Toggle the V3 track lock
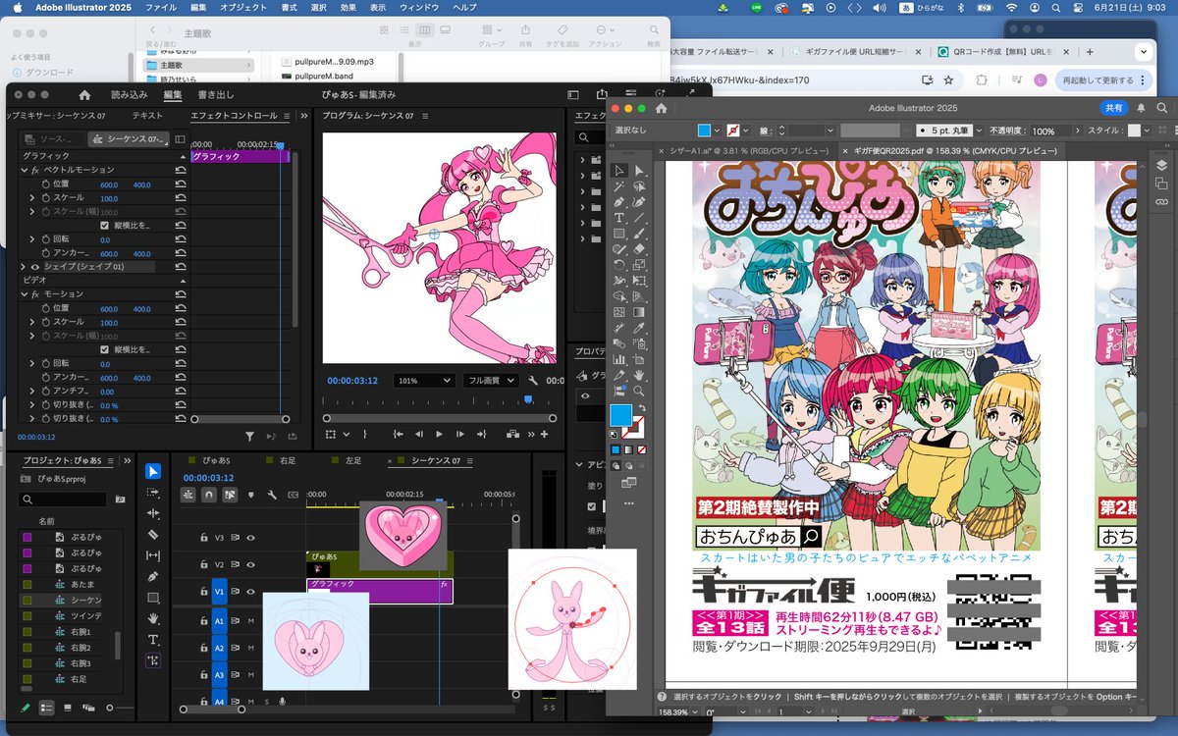The image size is (1178, 736). [204, 537]
